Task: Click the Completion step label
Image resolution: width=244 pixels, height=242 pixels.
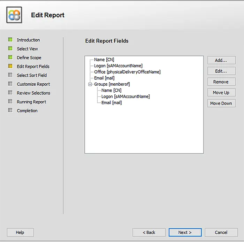Action: [27, 111]
